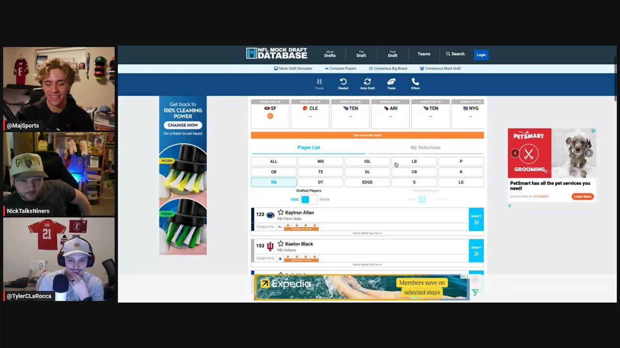Screen dimensions: 620x348
Task: Open the Consensus Big Board link
Action: coord(387,69)
